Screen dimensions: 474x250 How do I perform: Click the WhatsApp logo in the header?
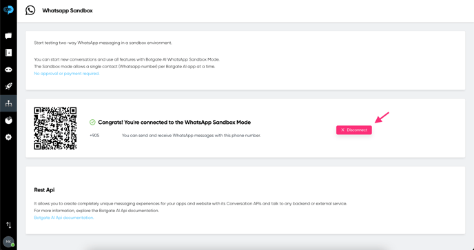[30, 10]
